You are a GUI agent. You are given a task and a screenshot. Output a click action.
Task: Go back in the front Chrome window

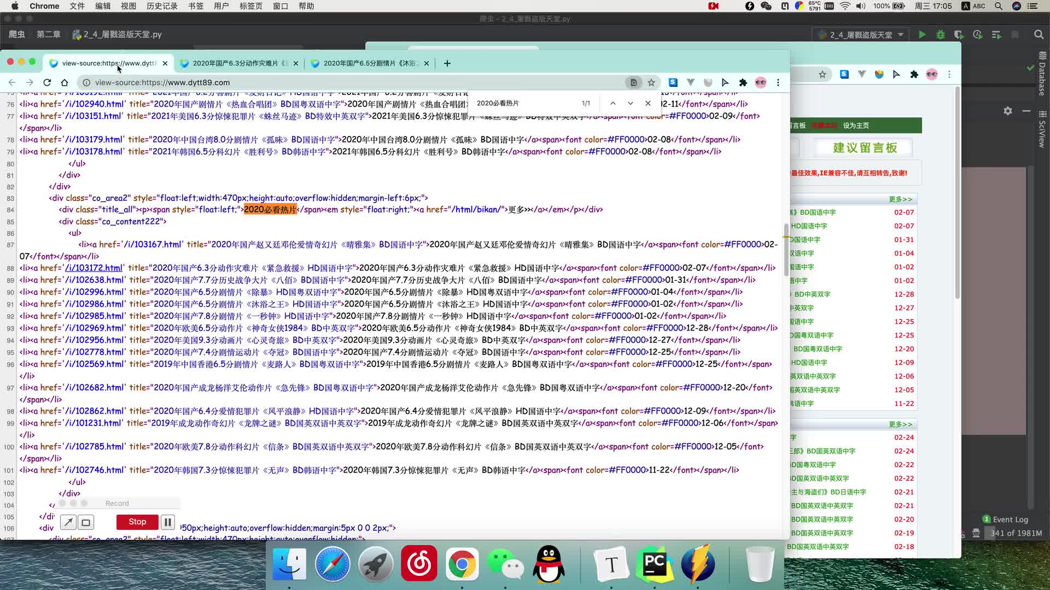[x=12, y=82]
